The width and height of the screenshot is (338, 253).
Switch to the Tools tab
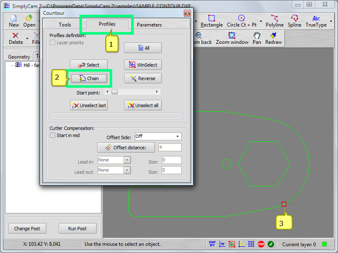point(65,25)
